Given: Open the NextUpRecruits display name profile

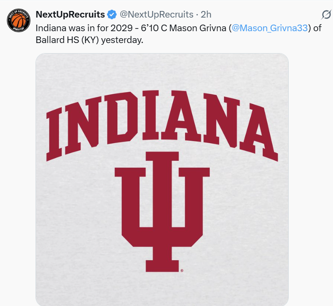Looking at the screenshot, I should (x=70, y=14).
